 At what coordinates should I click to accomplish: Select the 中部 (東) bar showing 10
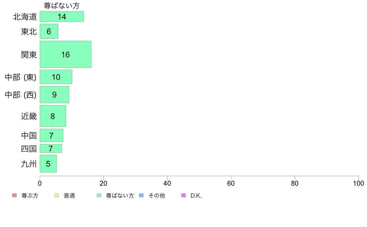pyautogui.click(x=56, y=77)
